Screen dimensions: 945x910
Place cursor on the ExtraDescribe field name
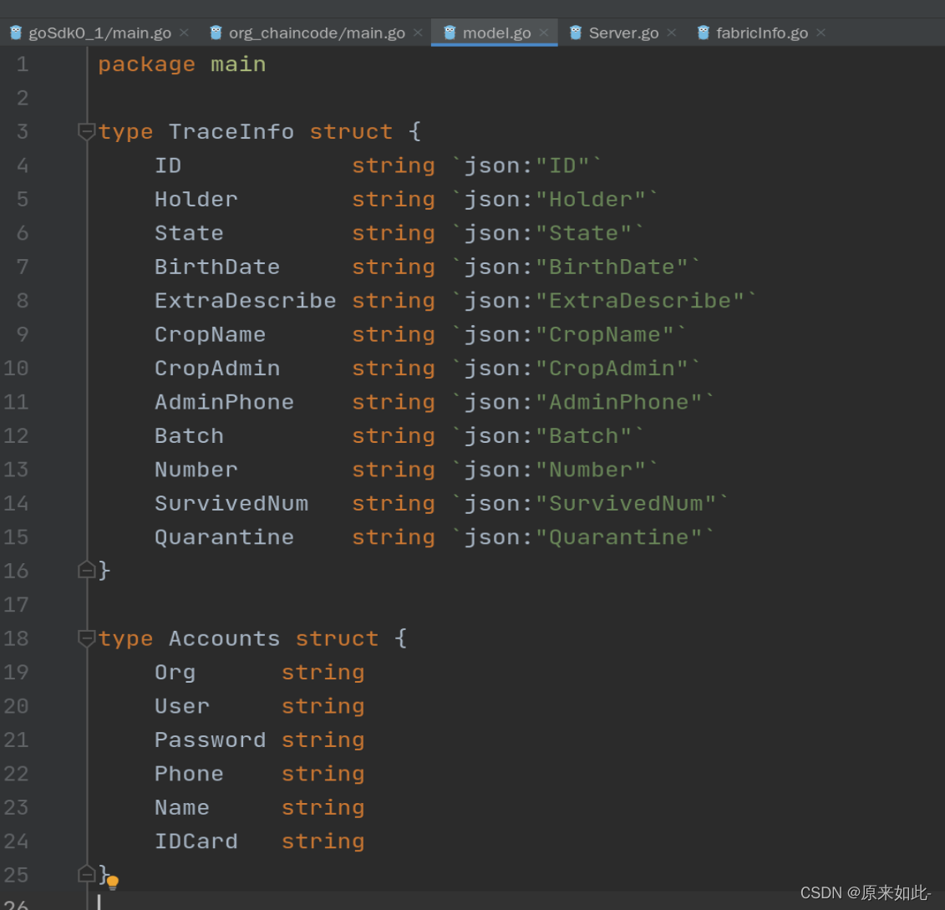[x=246, y=301]
